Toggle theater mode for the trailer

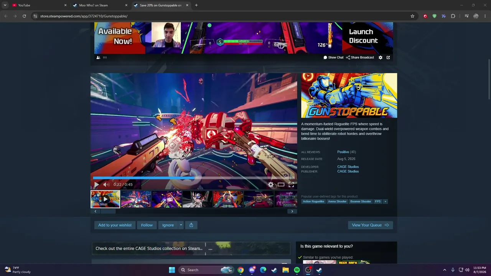(281, 184)
